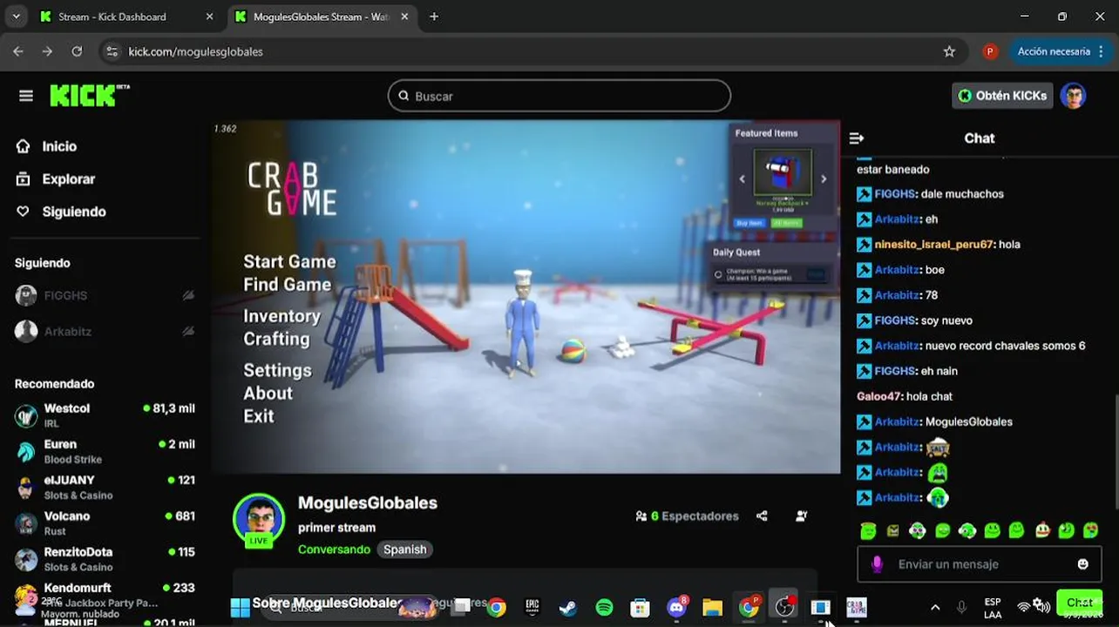1119x627 pixels.
Task: Click browser reload button
Action: click(x=77, y=51)
